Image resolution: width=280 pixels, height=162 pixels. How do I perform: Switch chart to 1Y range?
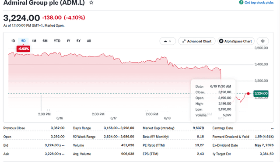click(x=68, y=41)
